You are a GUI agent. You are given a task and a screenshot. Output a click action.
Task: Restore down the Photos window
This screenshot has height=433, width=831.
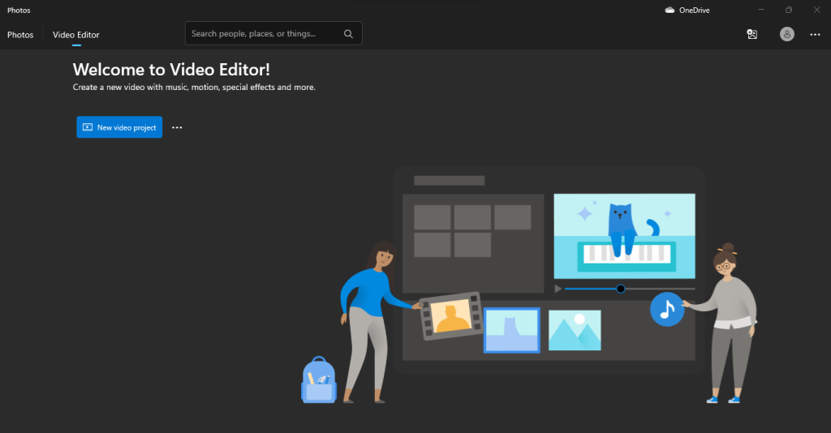789,10
